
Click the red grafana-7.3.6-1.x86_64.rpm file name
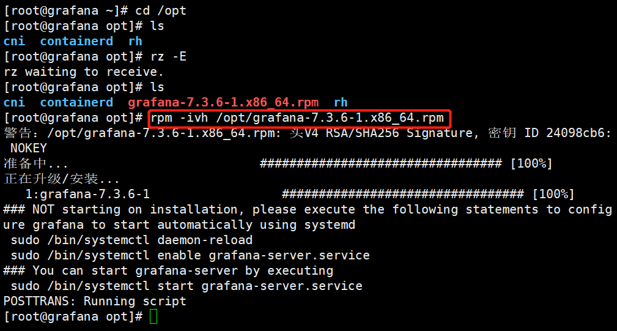(x=223, y=102)
